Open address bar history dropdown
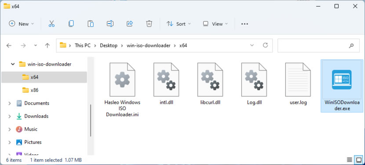The width and height of the screenshot is (365, 165). (252, 45)
